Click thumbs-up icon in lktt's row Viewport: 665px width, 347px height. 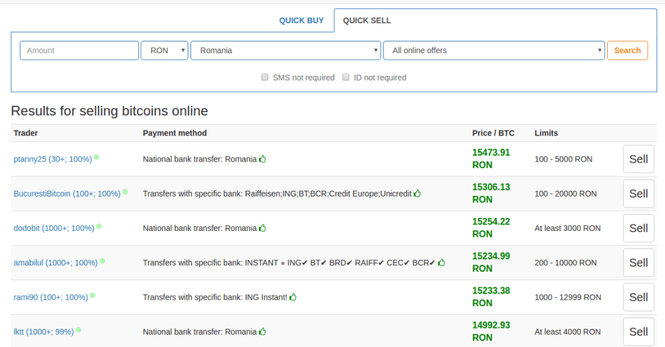click(263, 331)
